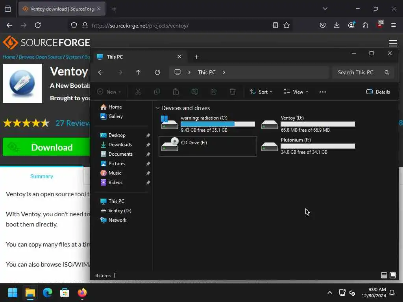Select the Plutonium (F:) drive
Image resolution: width=403 pixels, height=302 pixels.
(x=308, y=146)
